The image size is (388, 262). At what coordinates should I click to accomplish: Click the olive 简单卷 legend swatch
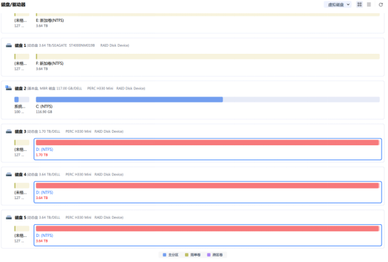click(186, 255)
